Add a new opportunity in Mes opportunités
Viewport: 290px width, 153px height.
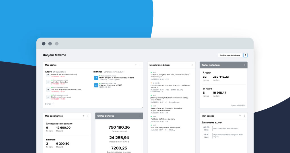pyautogui.click(x=83, y=116)
